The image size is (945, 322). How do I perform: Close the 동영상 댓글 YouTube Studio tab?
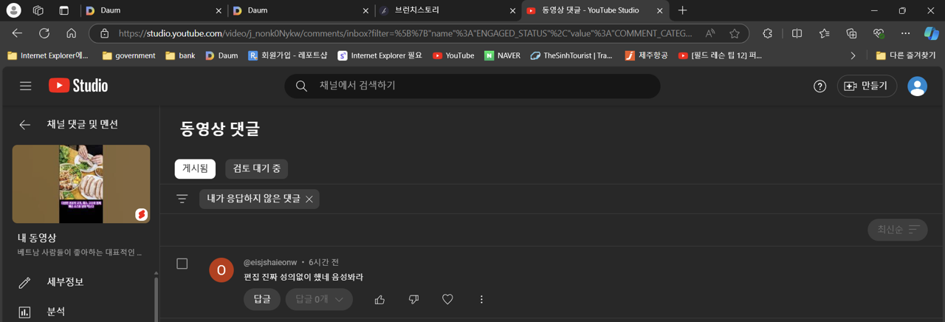tap(660, 11)
